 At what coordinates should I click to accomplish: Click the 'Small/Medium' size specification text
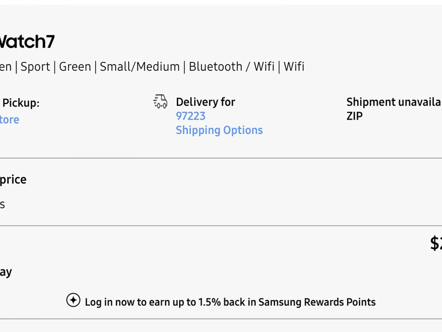click(x=140, y=67)
